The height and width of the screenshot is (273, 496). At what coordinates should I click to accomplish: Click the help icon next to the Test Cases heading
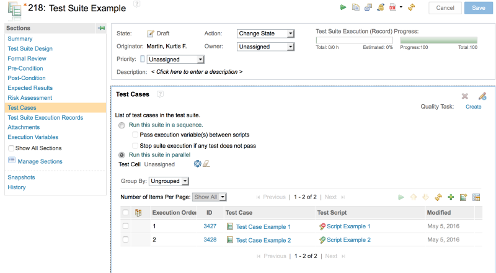pyautogui.click(x=161, y=94)
